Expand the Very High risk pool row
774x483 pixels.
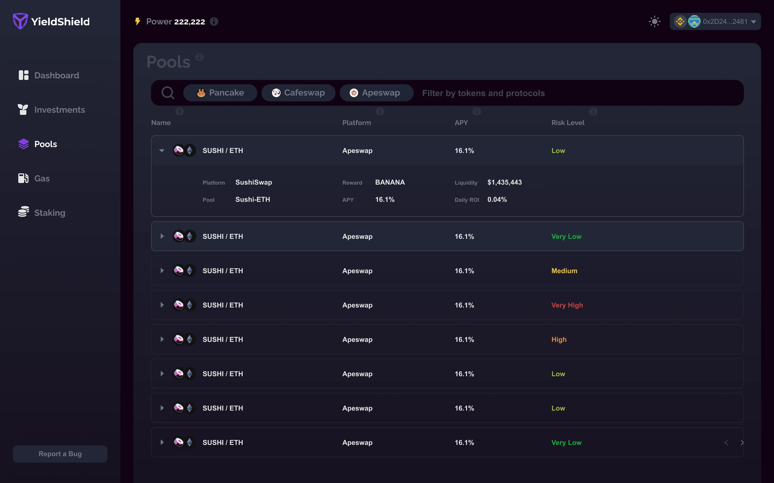(x=162, y=305)
